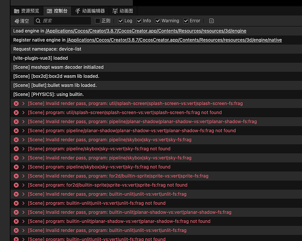The image size is (302, 241).
Task: Select 'program: for2d/builtin-sprite… not found' message text
Action: tap(107, 185)
